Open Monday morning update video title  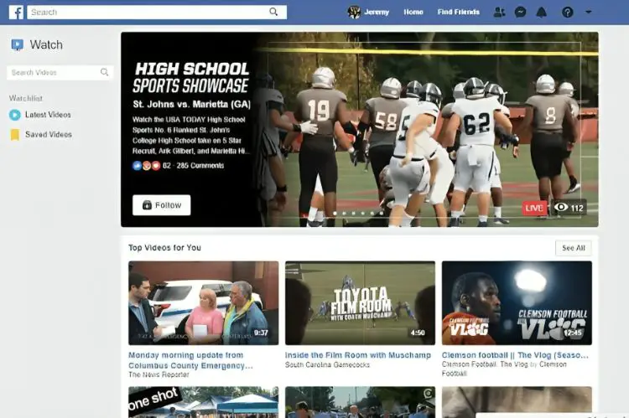click(190, 360)
